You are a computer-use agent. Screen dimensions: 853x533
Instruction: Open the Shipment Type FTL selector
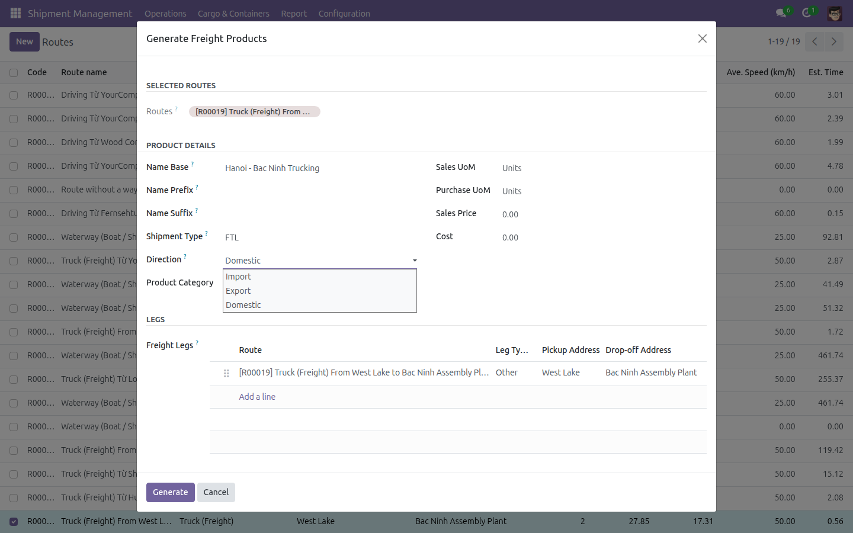[x=320, y=237]
